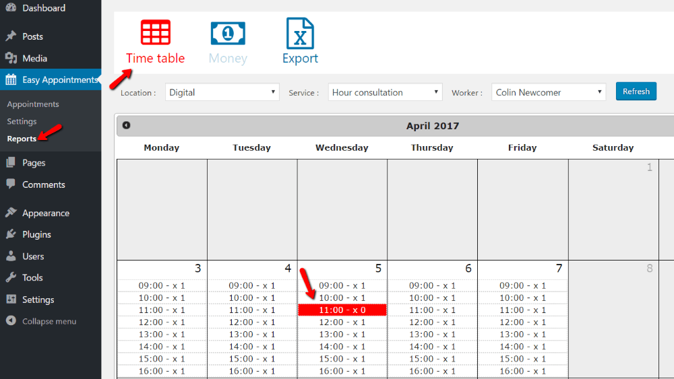Select Friday 7th 14:00 time slot

[522, 347]
